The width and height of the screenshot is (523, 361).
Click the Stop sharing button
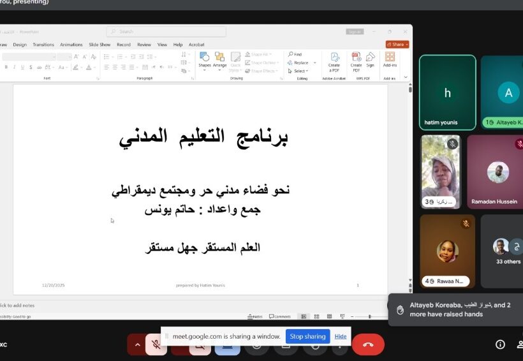click(307, 336)
